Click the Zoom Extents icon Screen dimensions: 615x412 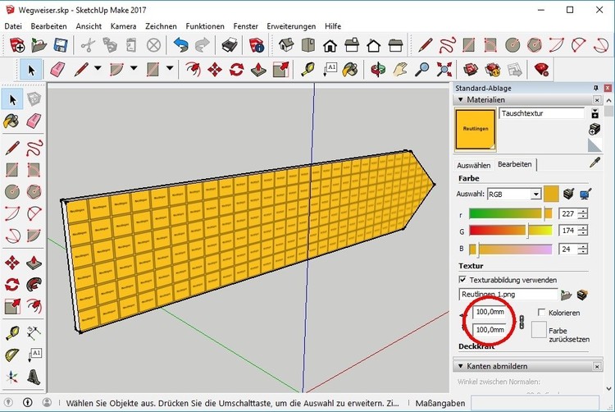444,70
